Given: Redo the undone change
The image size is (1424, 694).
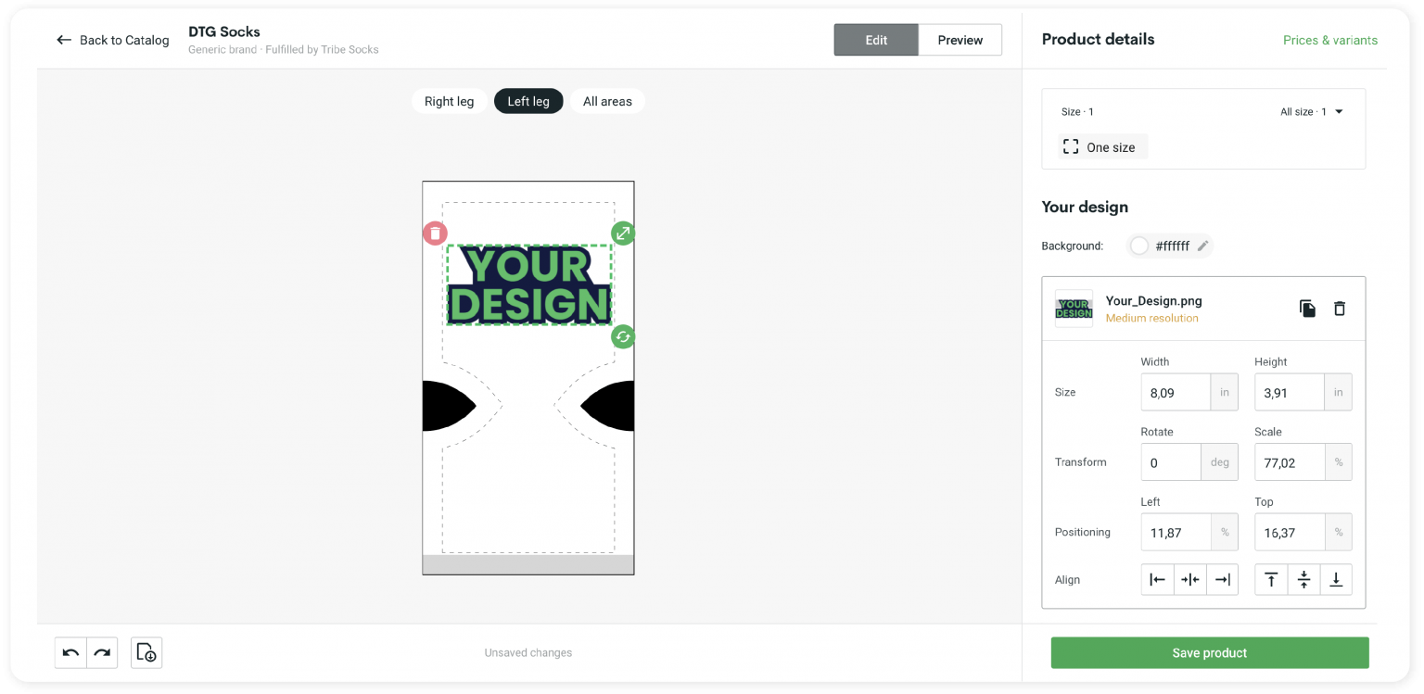Looking at the screenshot, I should [102, 652].
